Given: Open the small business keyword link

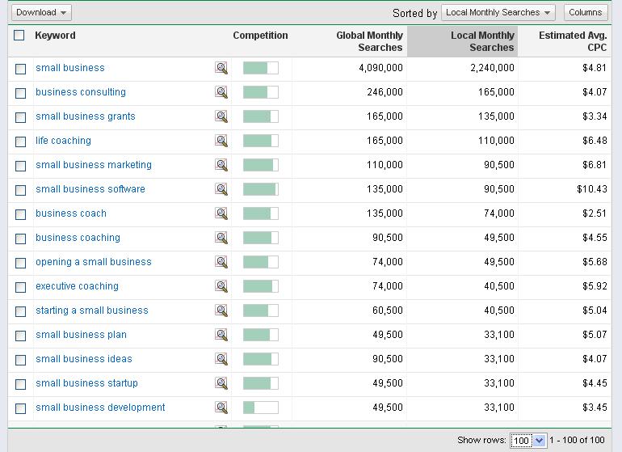Looking at the screenshot, I should pyautogui.click(x=70, y=68).
